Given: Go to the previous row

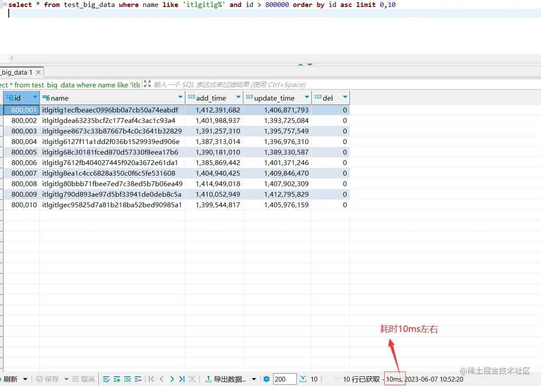Looking at the screenshot, I should coord(162,379).
